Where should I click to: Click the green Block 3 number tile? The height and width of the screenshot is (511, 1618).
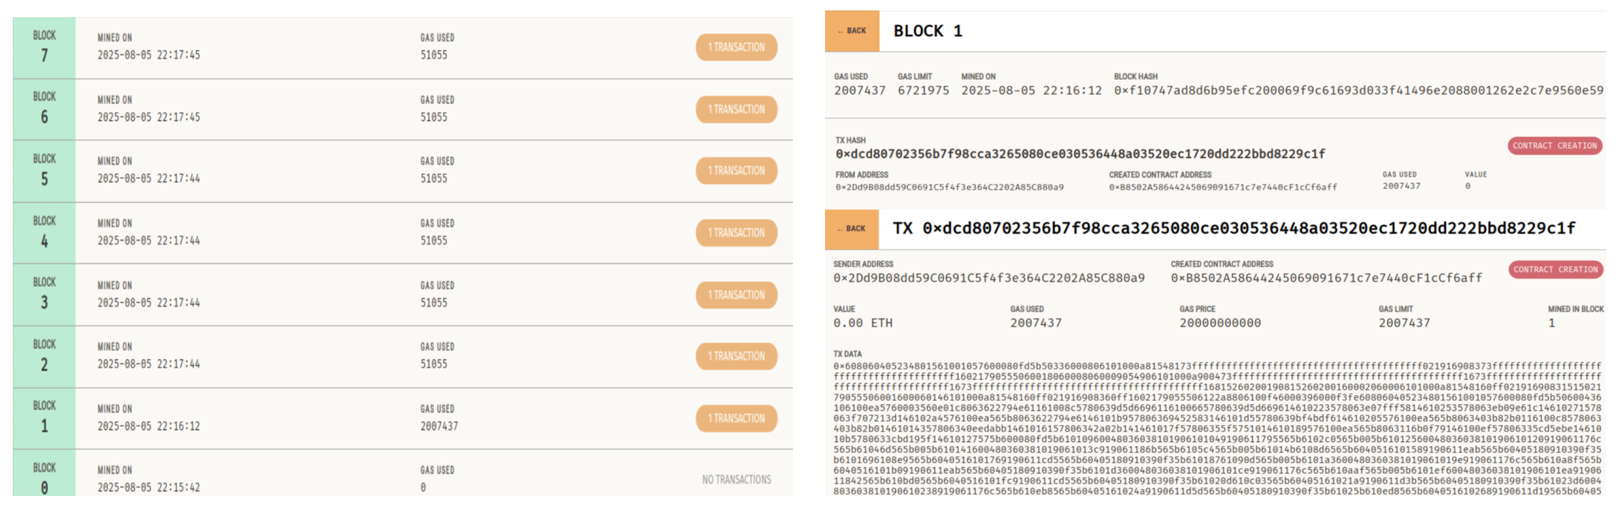(x=44, y=295)
